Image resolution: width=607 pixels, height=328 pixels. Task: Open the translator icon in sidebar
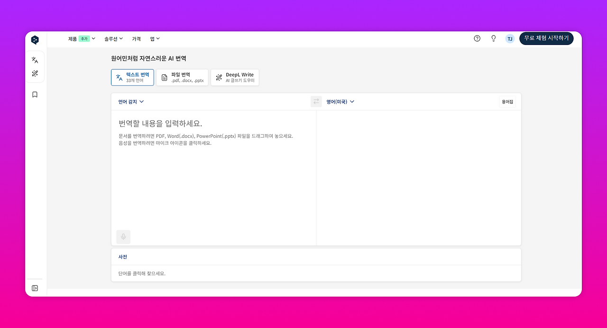(x=35, y=60)
